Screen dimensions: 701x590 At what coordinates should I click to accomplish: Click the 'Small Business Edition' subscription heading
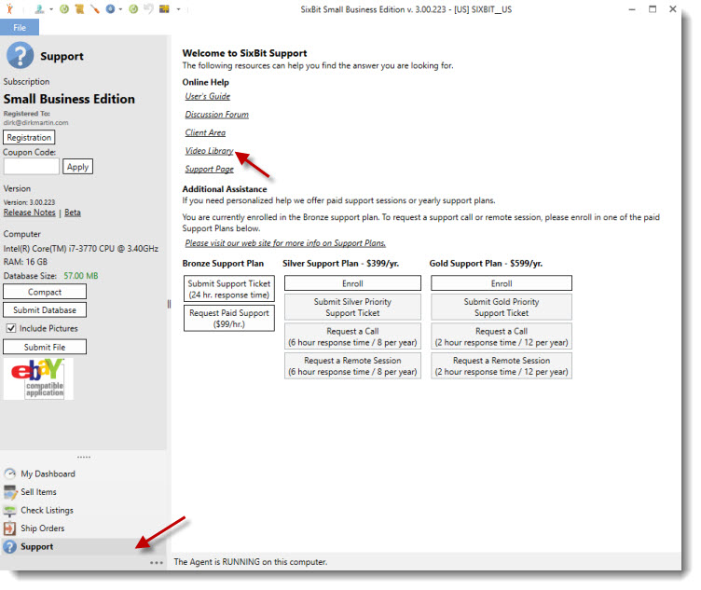tap(69, 99)
